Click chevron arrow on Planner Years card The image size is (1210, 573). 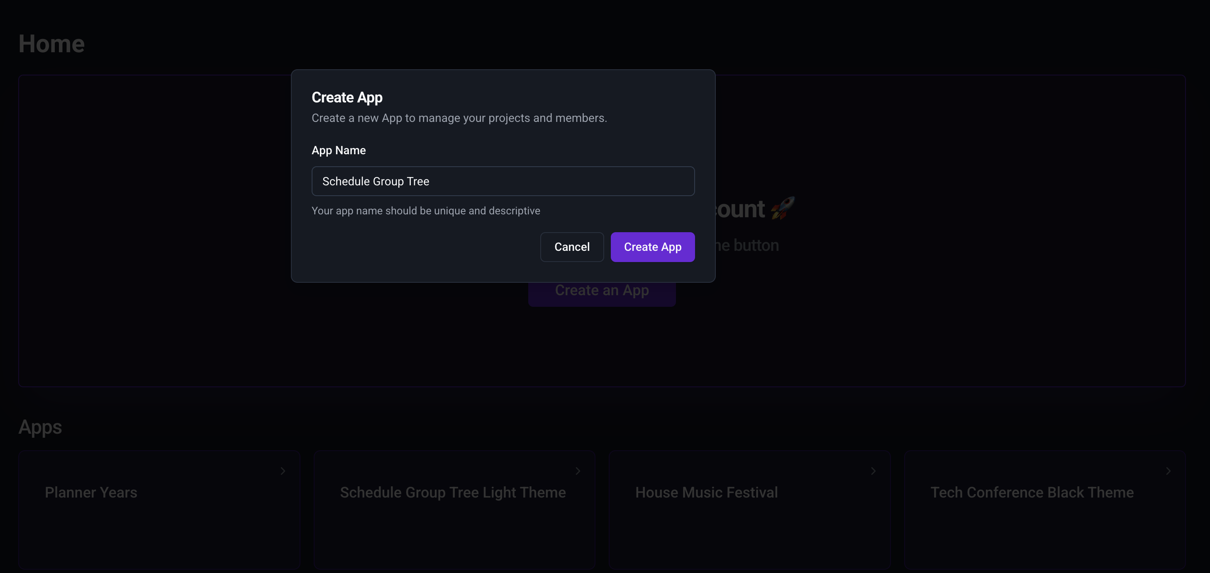283,471
